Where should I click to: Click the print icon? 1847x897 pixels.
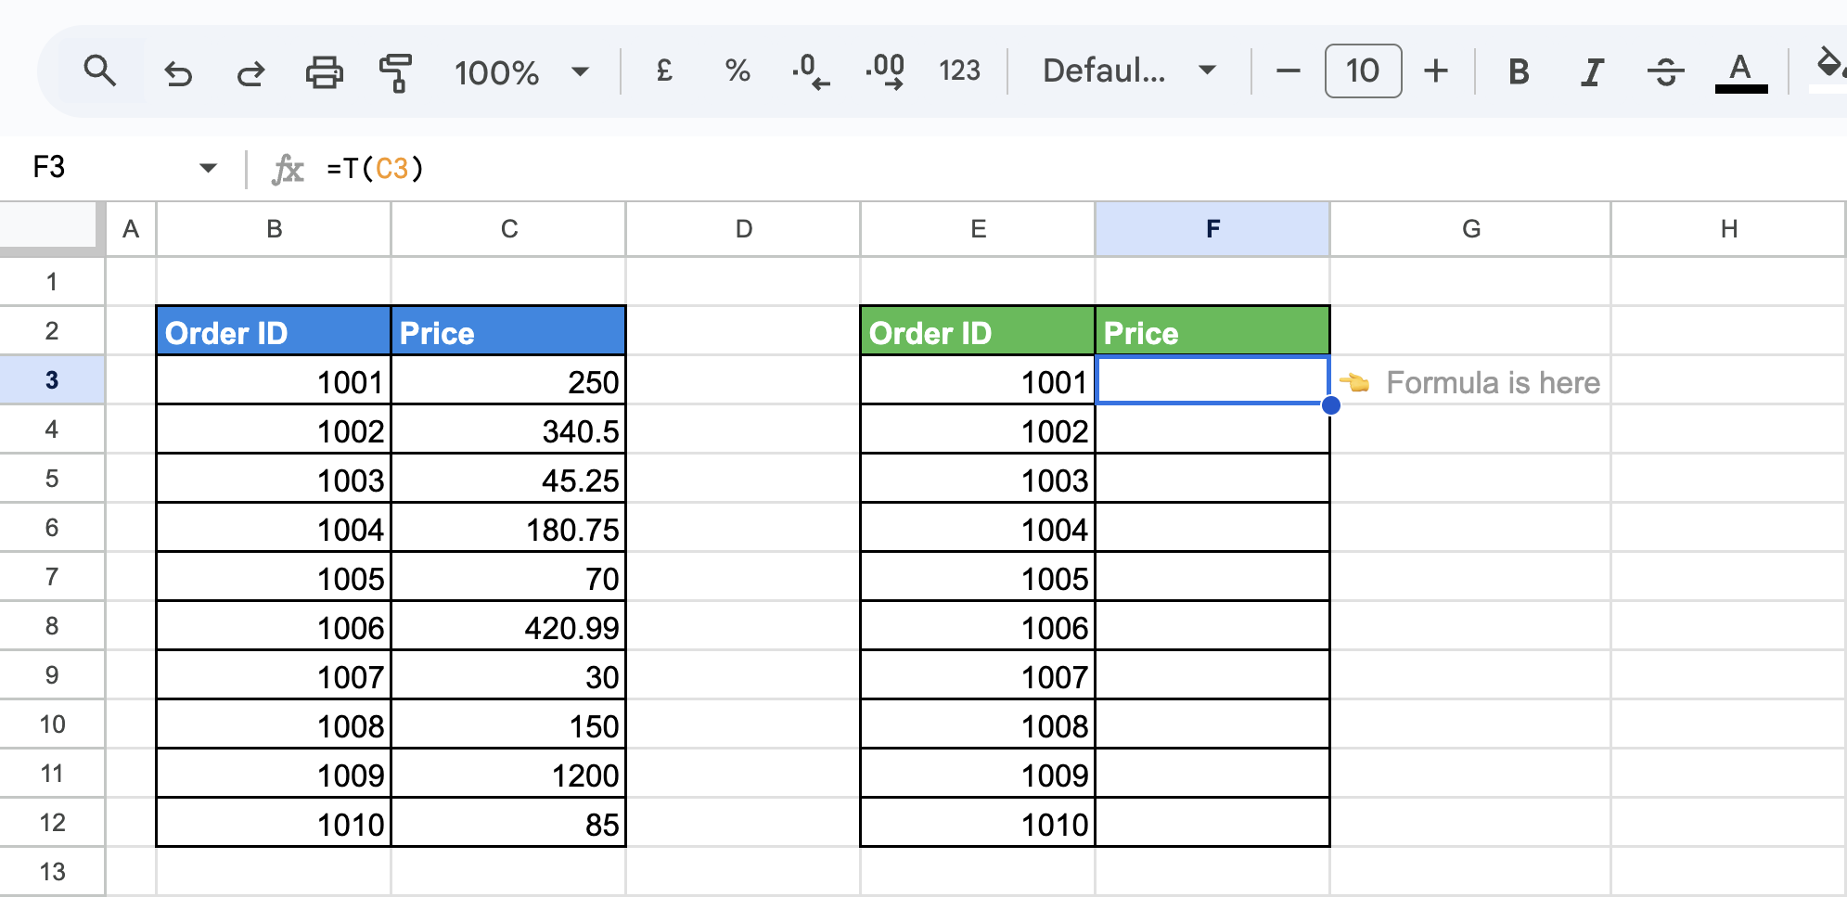[x=324, y=71]
